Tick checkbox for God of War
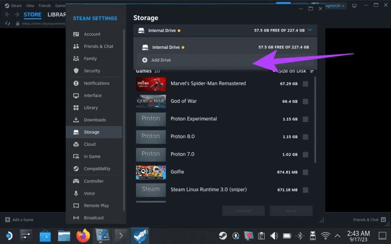This screenshot has width=391, height=244. click(305, 102)
